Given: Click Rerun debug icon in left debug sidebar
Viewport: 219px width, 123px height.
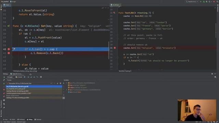Looking at the screenshot, I should [4, 77].
